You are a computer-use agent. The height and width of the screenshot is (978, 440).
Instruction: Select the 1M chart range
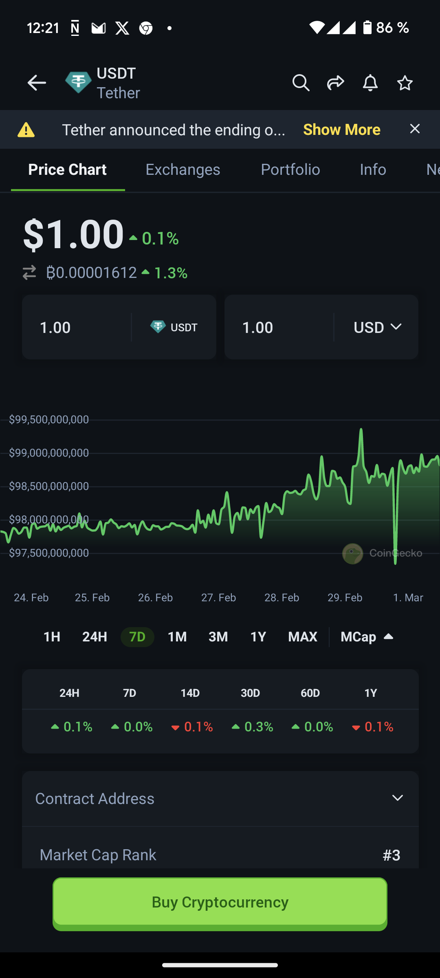point(177,637)
